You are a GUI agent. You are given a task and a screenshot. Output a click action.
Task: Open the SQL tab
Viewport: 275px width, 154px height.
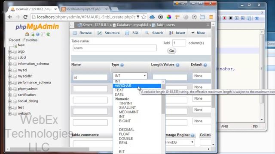pyautogui.click(x=132, y=33)
